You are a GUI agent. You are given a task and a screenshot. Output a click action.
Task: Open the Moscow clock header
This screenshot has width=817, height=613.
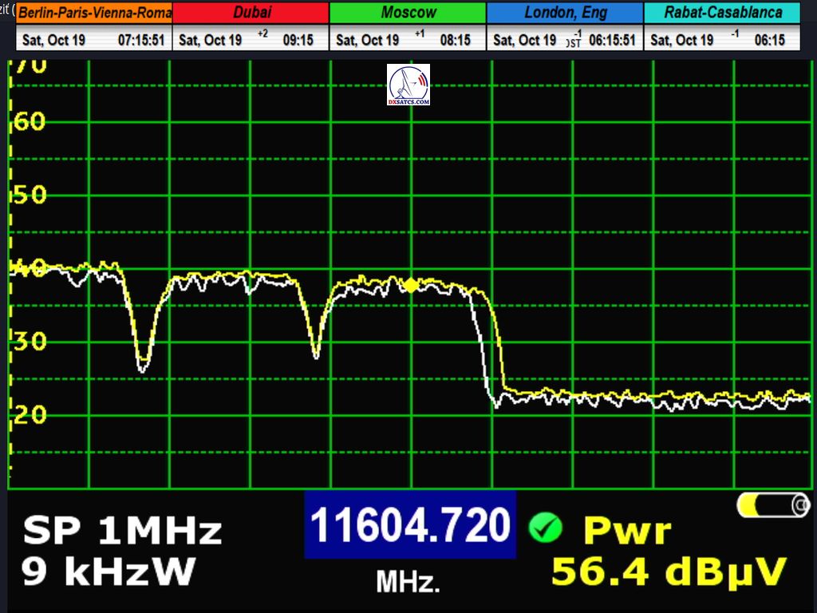[x=408, y=13]
